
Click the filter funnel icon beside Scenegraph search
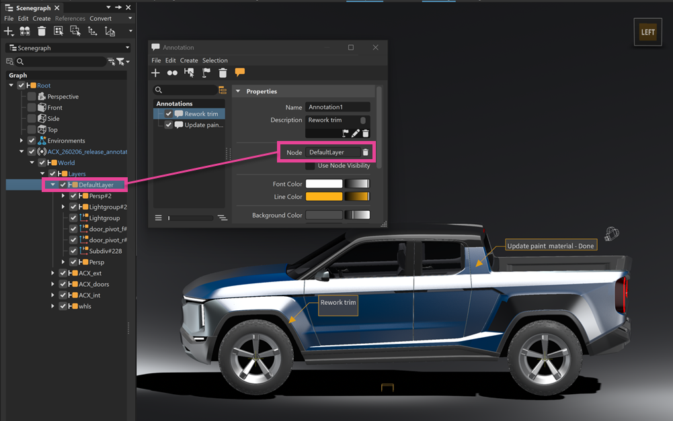[120, 62]
